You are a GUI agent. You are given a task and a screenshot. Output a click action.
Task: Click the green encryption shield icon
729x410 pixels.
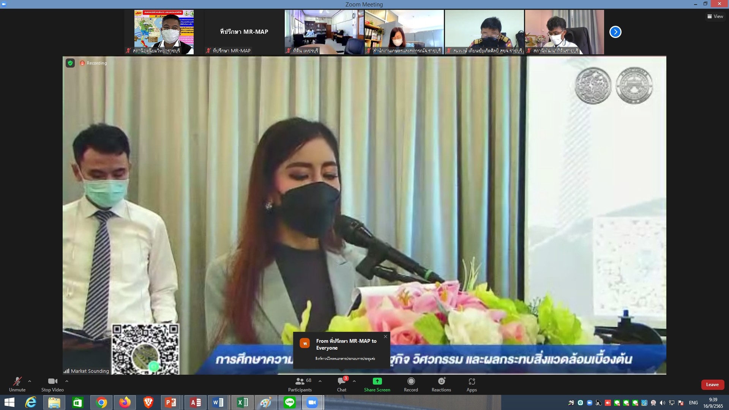click(x=70, y=63)
